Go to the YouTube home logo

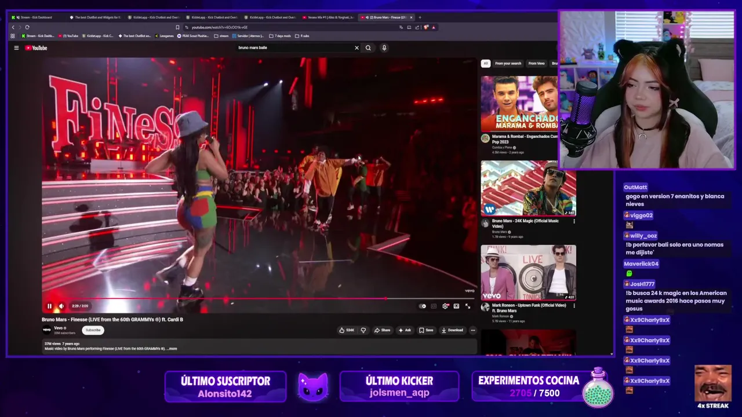coord(37,48)
